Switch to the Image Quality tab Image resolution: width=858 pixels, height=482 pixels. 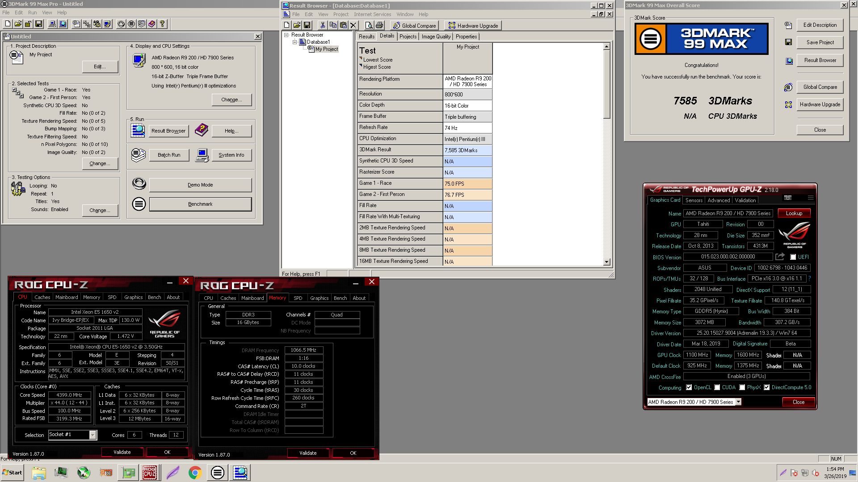coord(436,37)
